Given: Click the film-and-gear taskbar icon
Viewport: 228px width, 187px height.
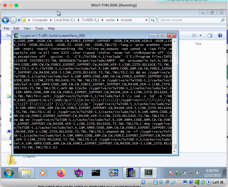Looking at the screenshot, I should [x=131, y=173].
